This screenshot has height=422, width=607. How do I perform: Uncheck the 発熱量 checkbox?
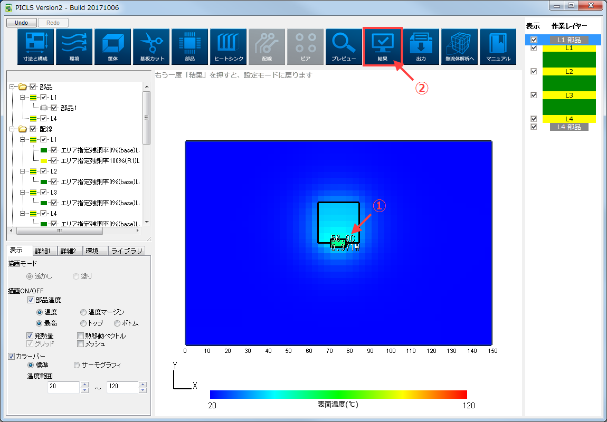[30, 335]
